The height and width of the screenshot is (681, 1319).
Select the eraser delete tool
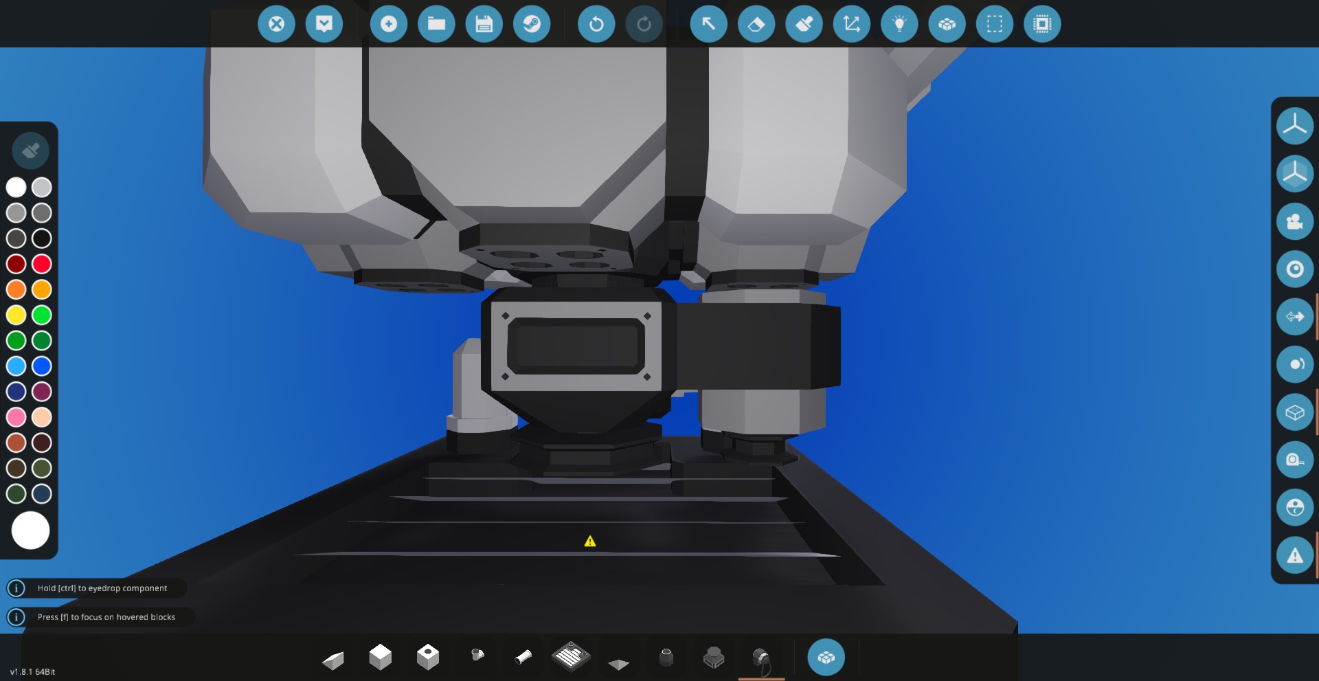click(x=756, y=24)
